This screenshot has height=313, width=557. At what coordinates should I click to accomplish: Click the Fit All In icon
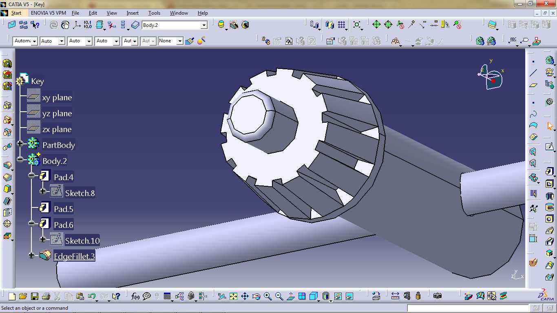pyautogui.click(x=233, y=296)
